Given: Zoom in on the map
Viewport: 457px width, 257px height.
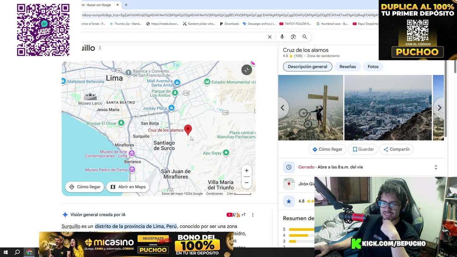Looking at the screenshot, I should click(x=246, y=171).
